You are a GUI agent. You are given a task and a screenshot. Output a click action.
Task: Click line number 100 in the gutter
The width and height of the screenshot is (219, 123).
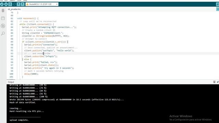coord(11,74)
